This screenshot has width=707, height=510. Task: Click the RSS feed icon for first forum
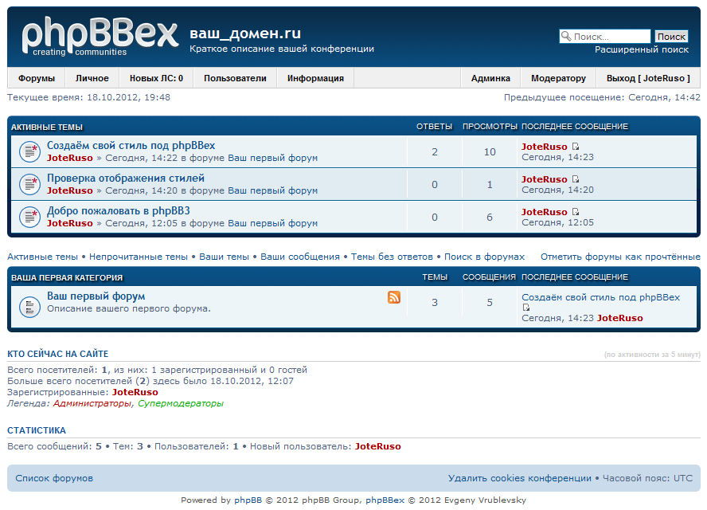(394, 297)
